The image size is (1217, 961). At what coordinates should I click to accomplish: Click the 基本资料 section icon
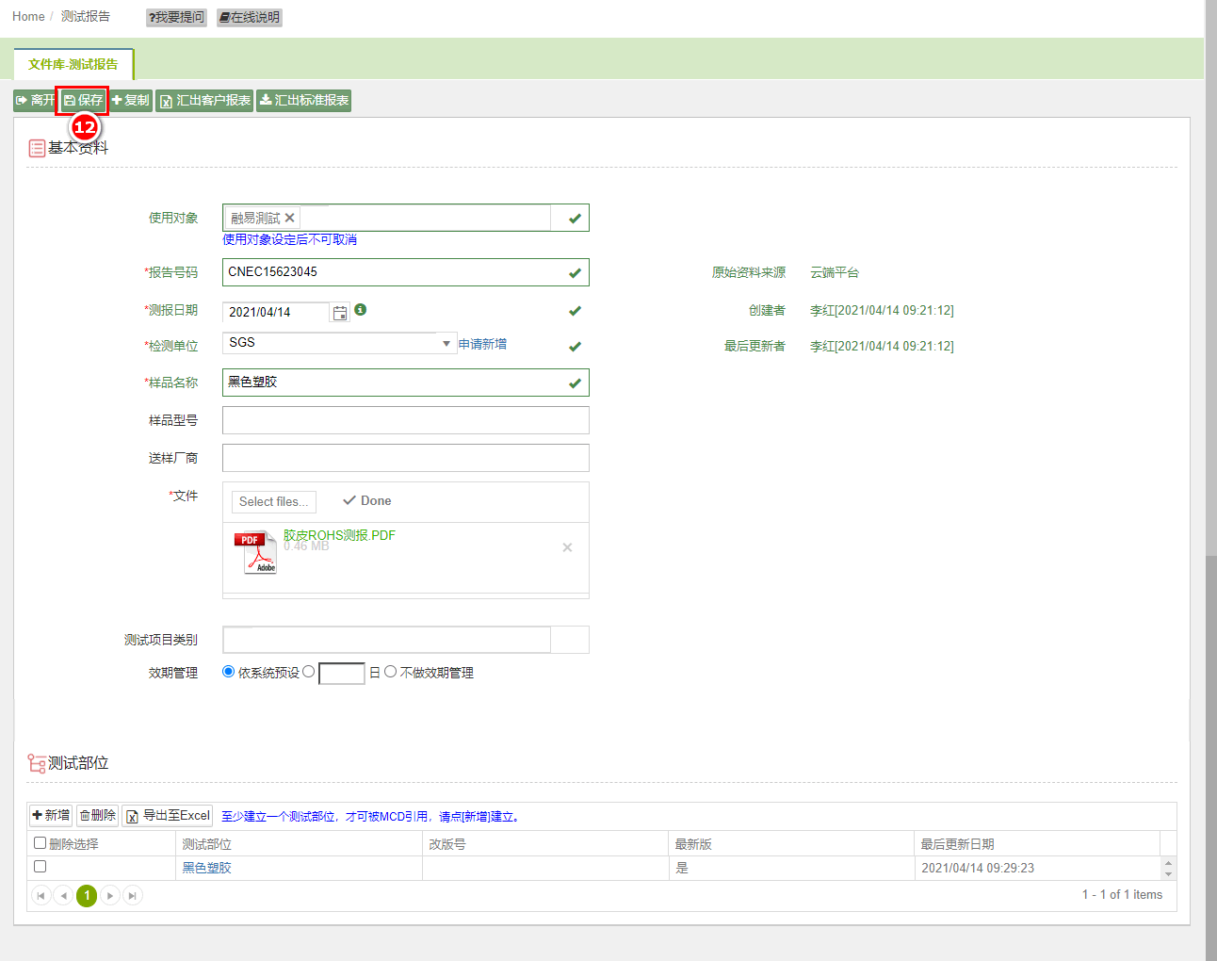37,148
